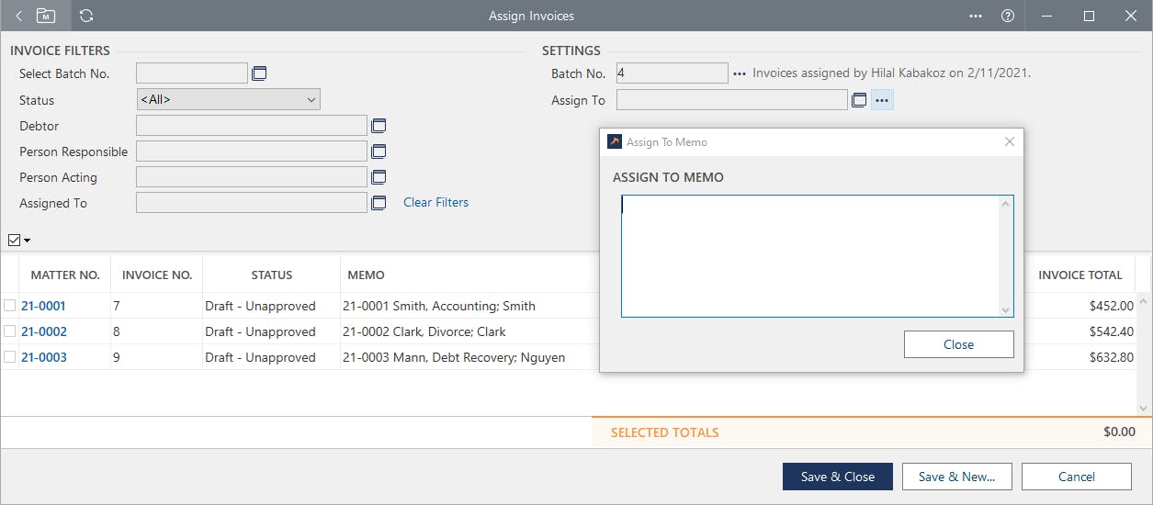Open select-all checkbox dropdown arrow
The height and width of the screenshot is (505, 1153).
coord(28,241)
